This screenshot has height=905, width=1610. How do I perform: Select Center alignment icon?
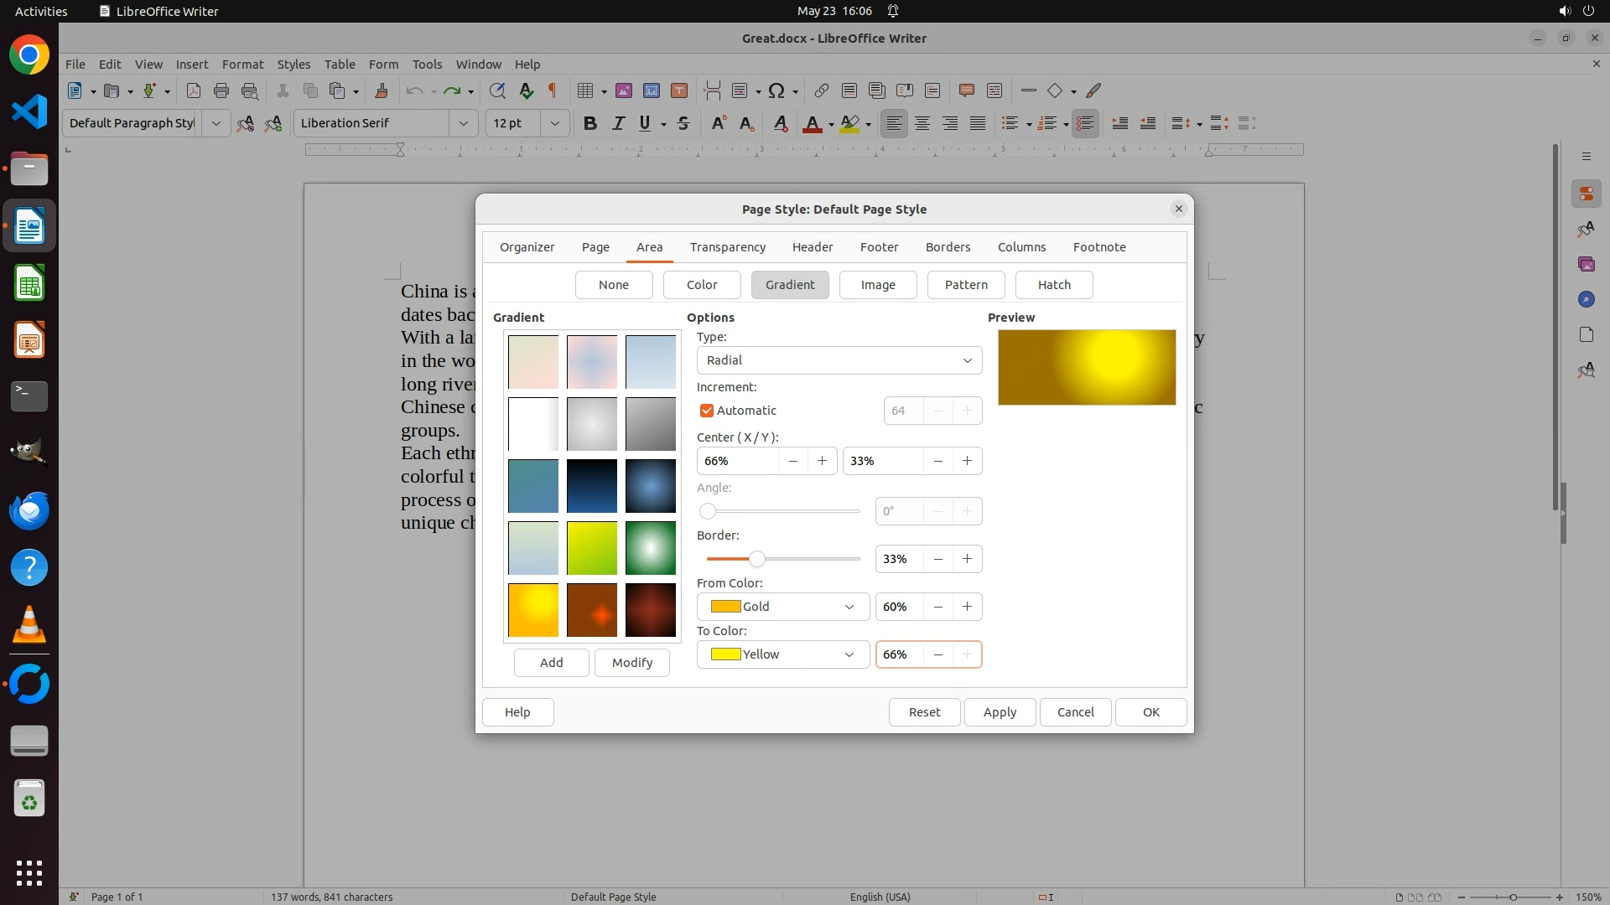click(x=922, y=123)
